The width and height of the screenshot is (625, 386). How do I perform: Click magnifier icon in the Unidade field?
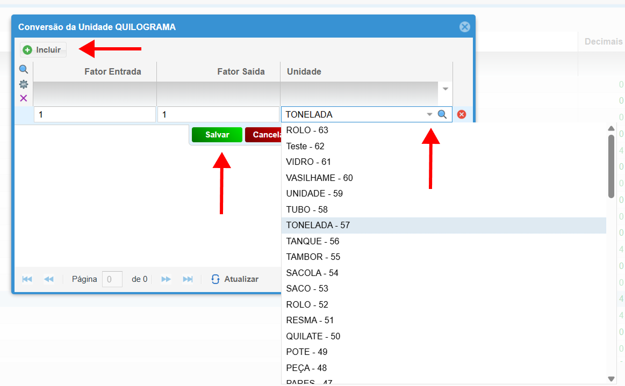[442, 114]
